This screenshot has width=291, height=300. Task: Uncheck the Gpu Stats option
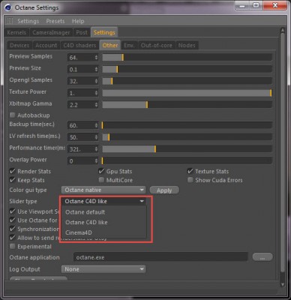(101, 171)
